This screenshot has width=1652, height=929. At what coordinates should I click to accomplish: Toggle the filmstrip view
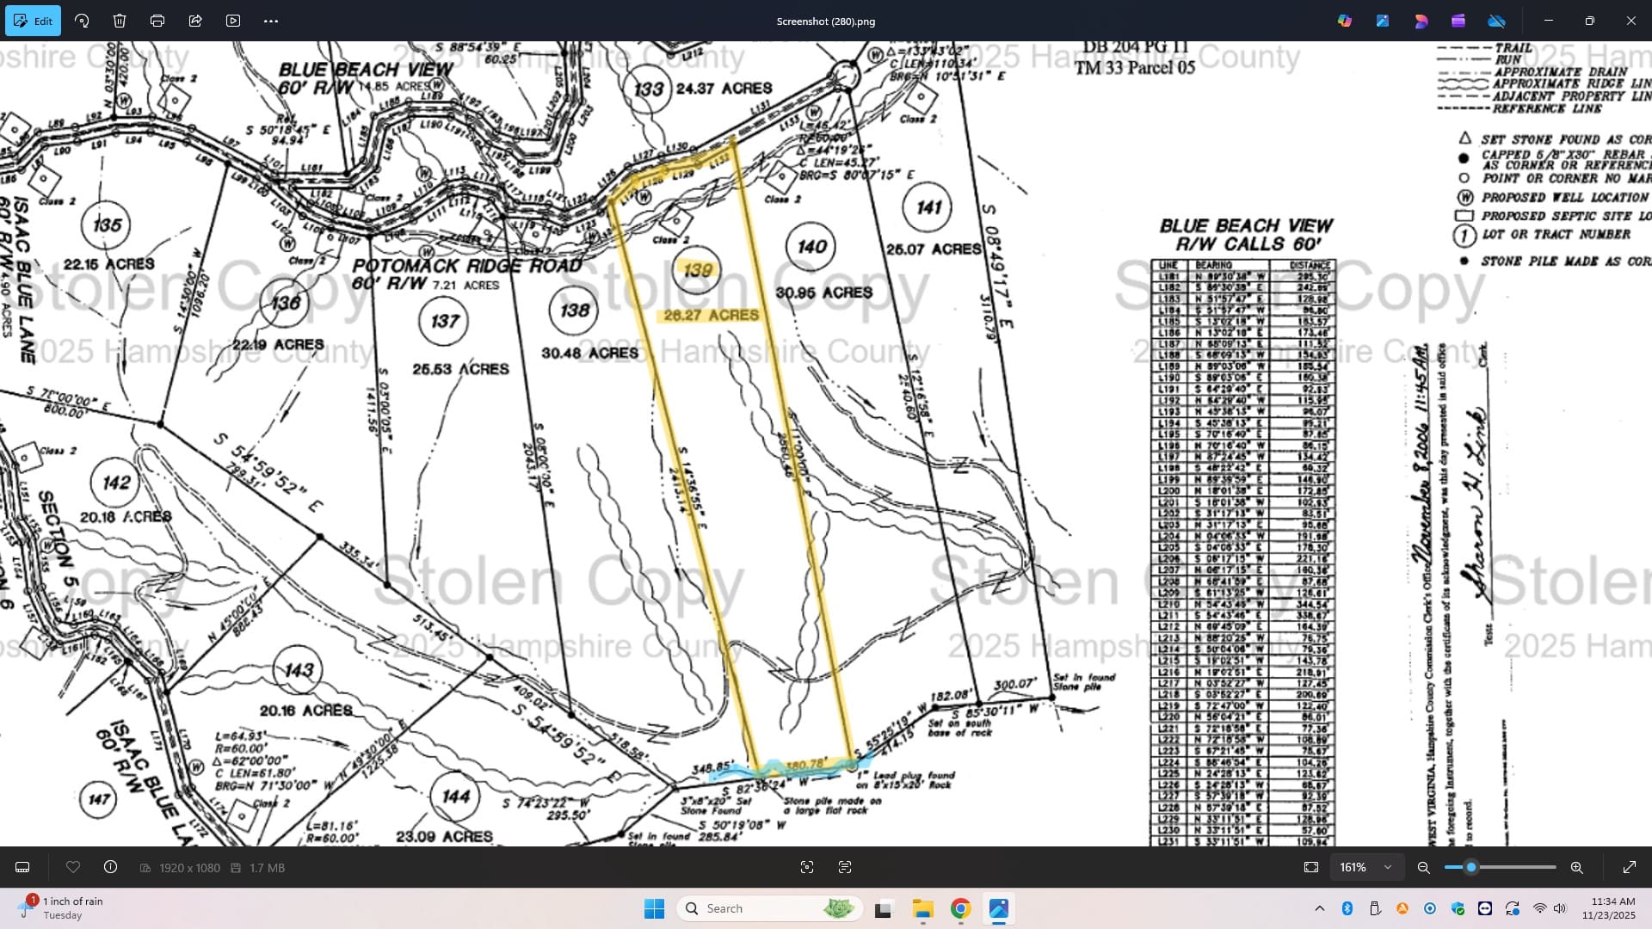(23, 867)
